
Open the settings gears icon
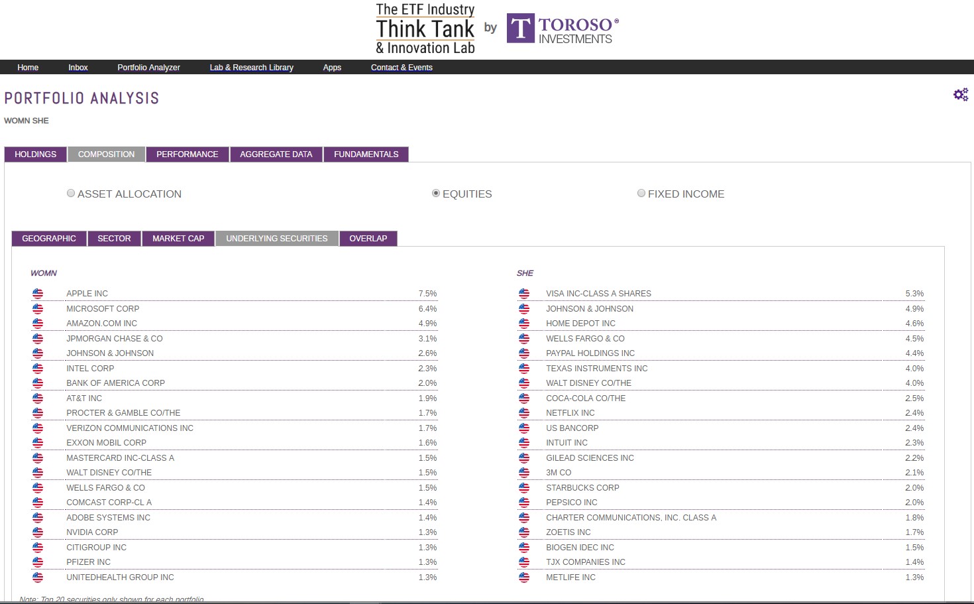pyautogui.click(x=961, y=95)
